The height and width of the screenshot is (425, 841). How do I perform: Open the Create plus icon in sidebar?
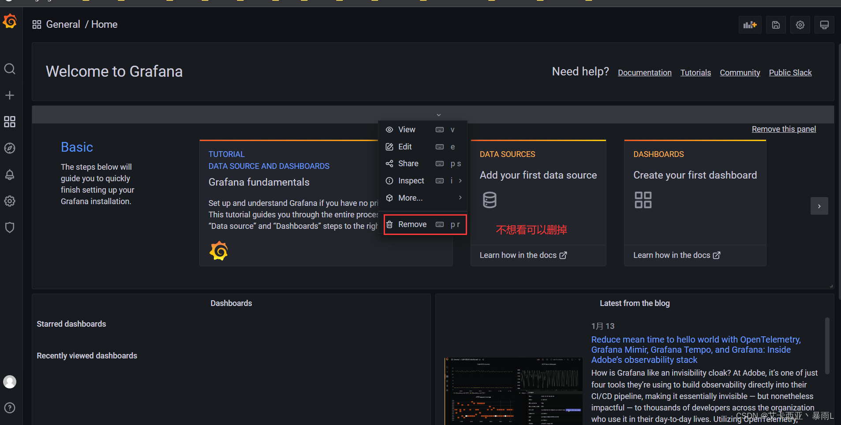pyautogui.click(x=10, y=95)
